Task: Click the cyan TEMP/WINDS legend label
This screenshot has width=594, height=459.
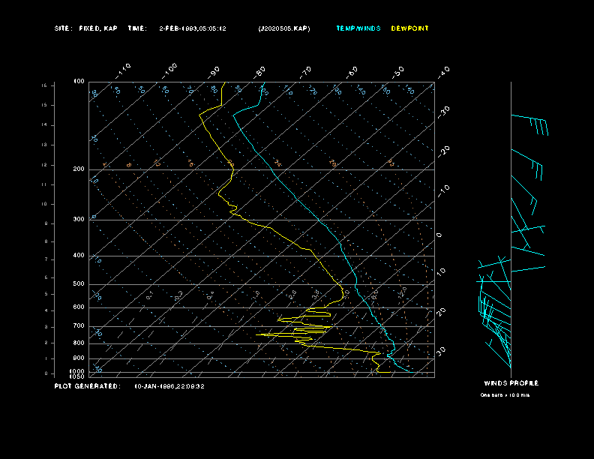Action: point(358,28)
